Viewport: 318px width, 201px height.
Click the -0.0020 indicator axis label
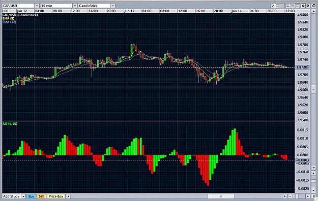tap(302, 189)
